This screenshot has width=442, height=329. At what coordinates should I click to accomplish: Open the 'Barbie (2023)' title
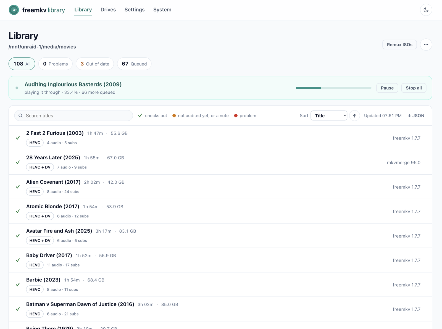43,280
